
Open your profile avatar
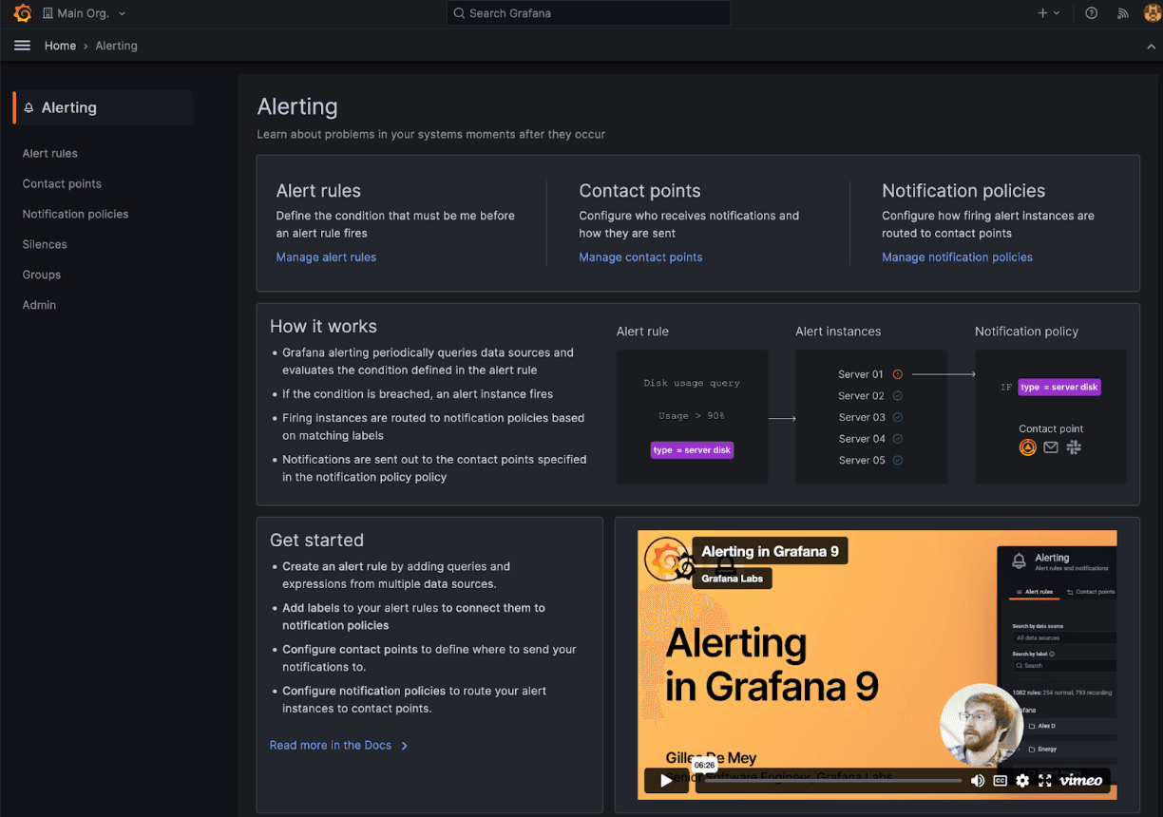click(x=1152, y=12)
